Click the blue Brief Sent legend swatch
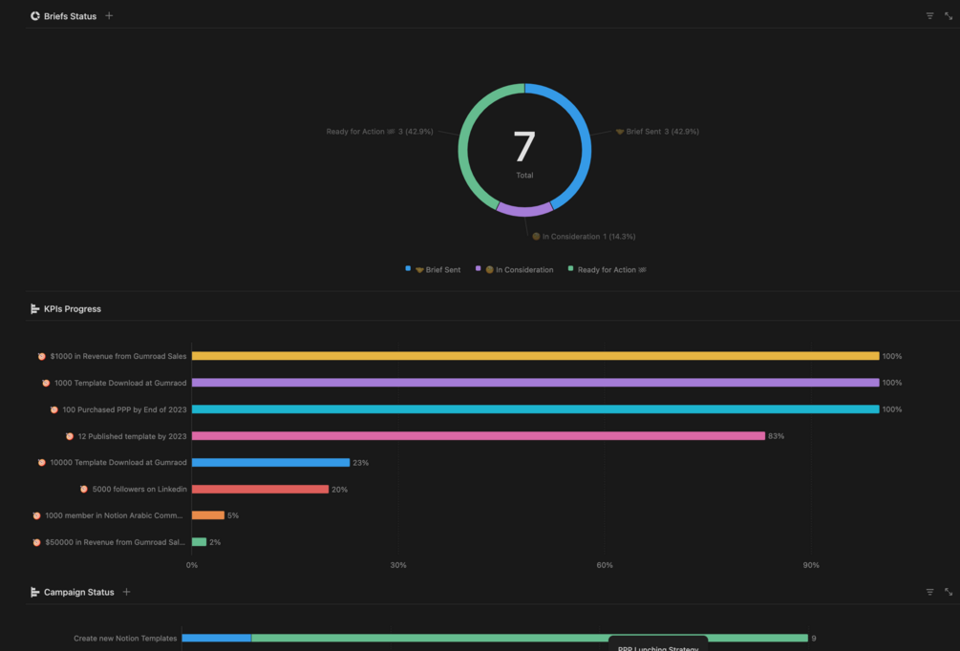Image resolution: width=960 pixels, height=651 pixels. point(408,268)
